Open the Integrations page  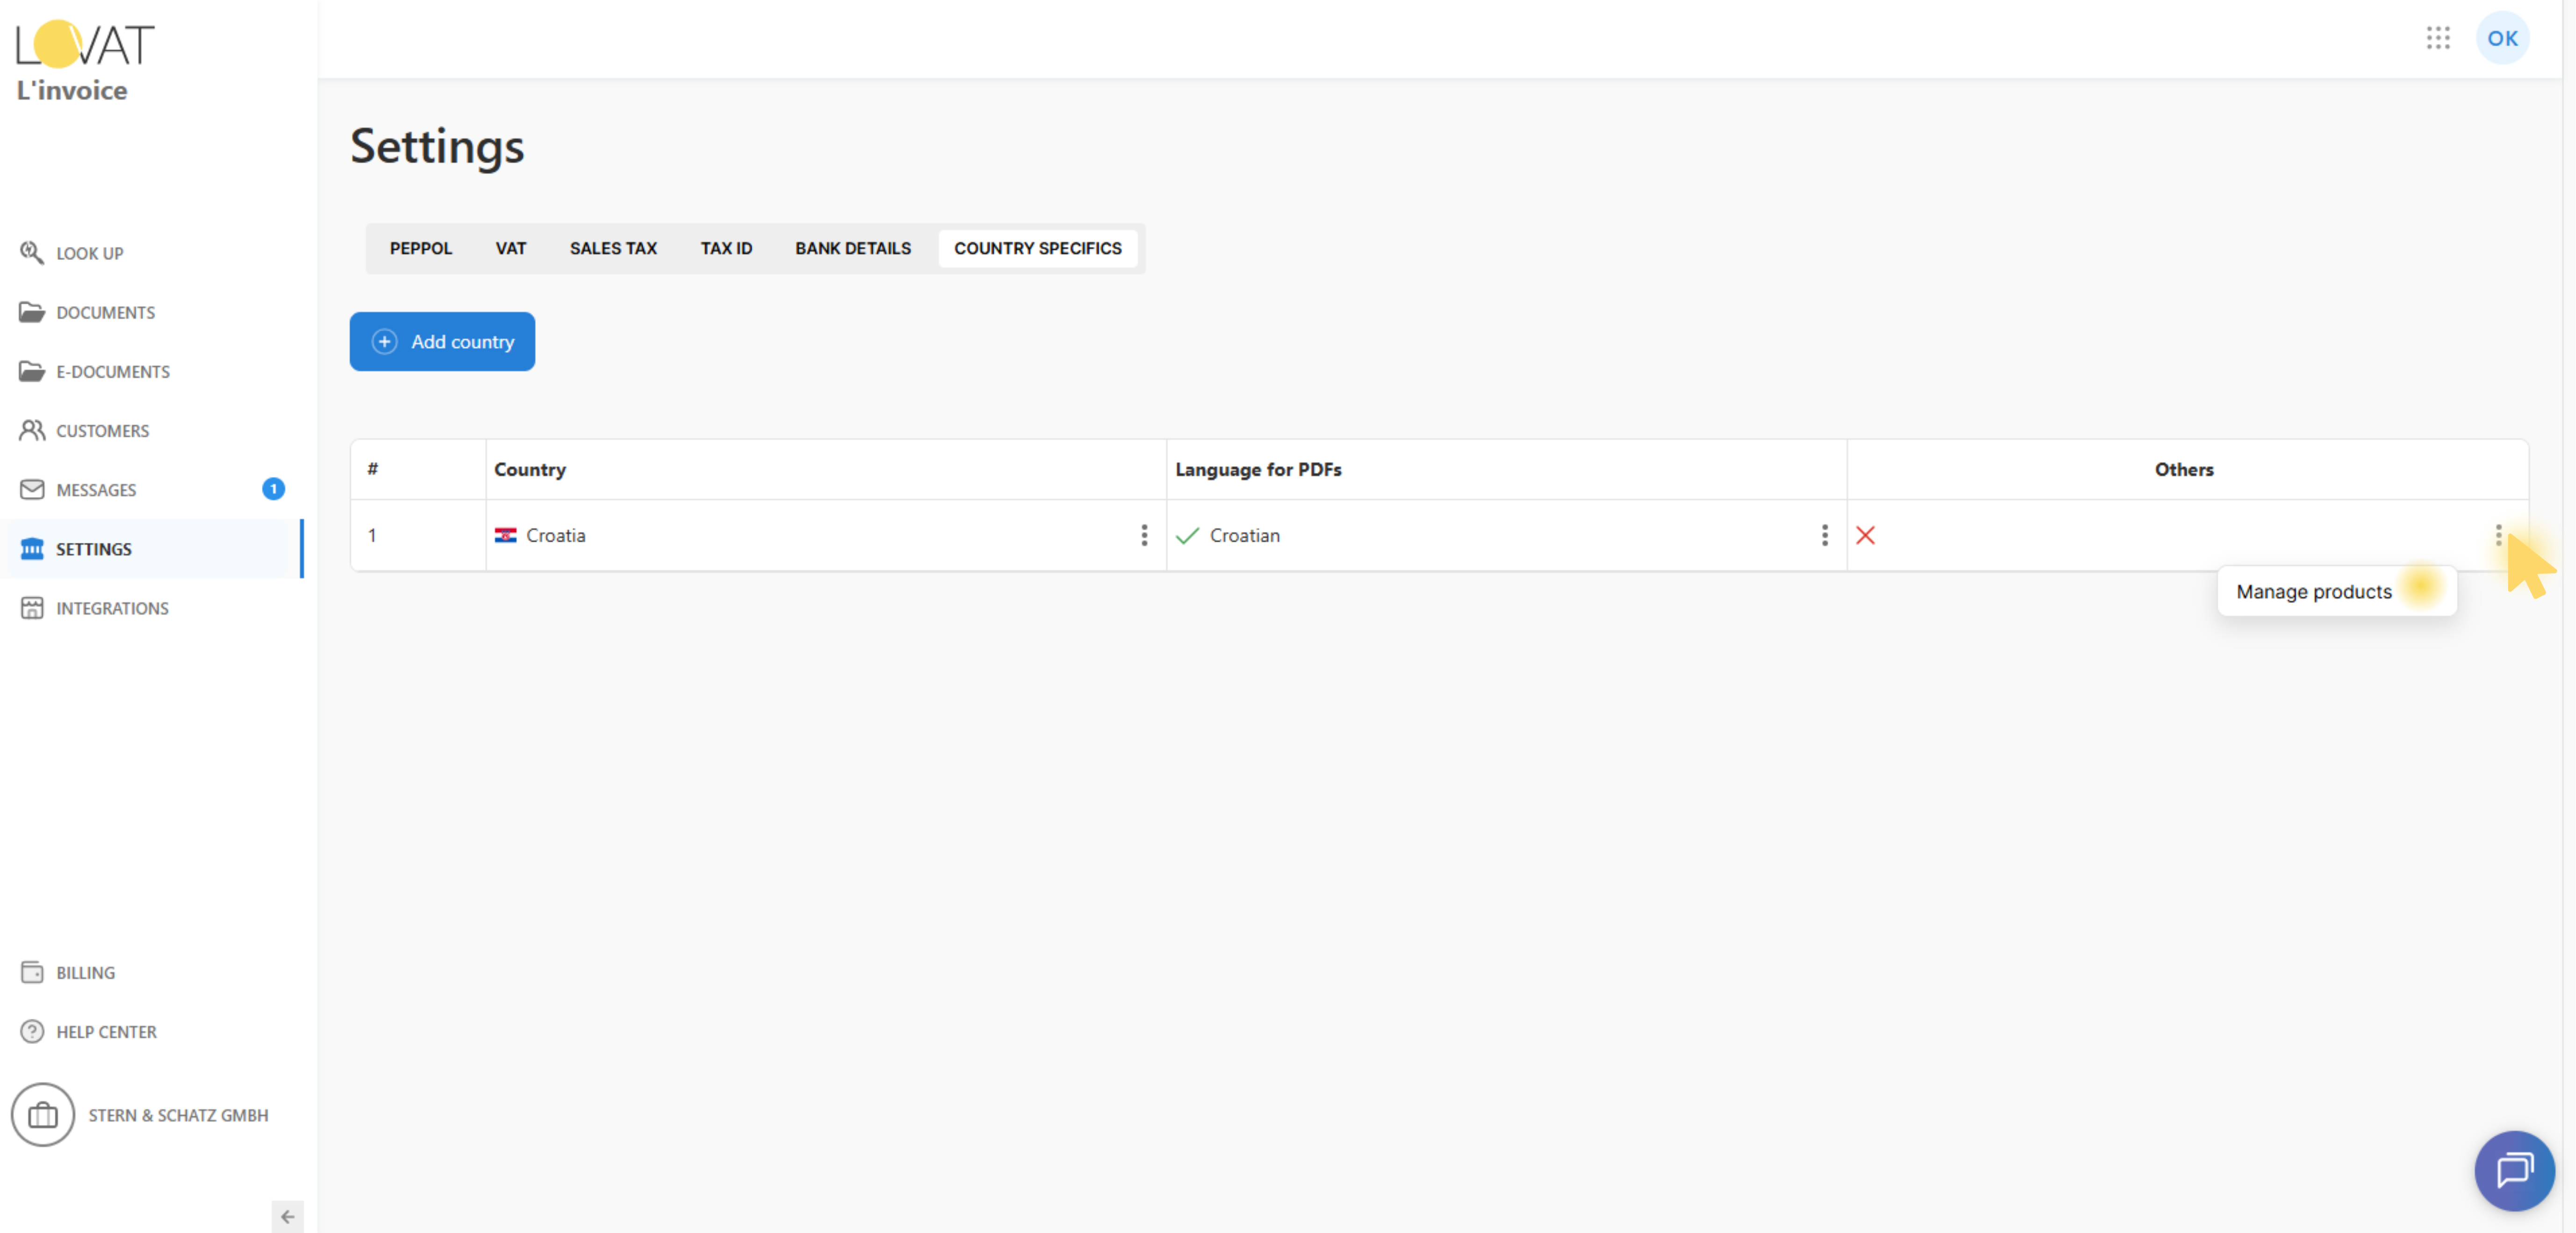tap(112, 608)
